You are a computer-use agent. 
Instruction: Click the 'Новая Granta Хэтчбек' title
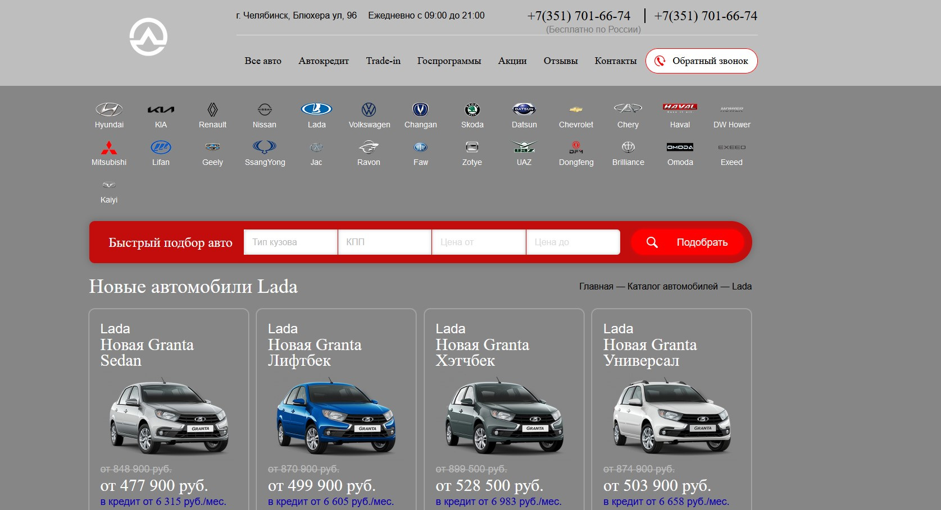483,352
